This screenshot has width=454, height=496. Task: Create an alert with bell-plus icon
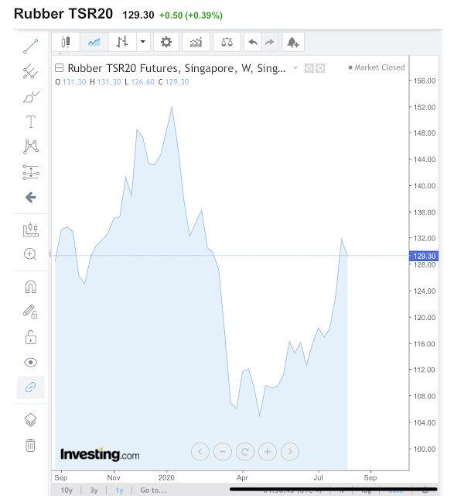[293, 42]
